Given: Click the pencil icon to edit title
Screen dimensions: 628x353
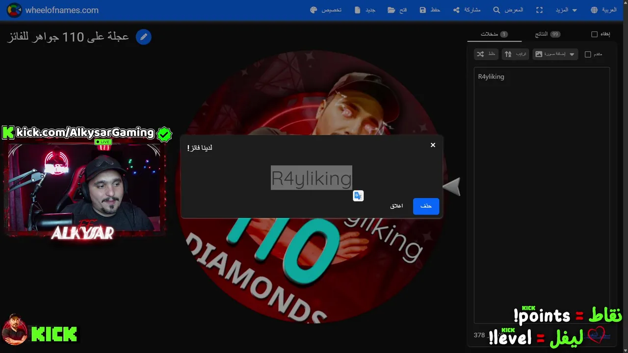Looking at the screenshot, I should pos(143,37).
